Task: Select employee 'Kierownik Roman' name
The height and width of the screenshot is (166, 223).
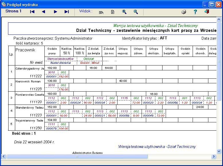Action: click(x=28, y=82)
